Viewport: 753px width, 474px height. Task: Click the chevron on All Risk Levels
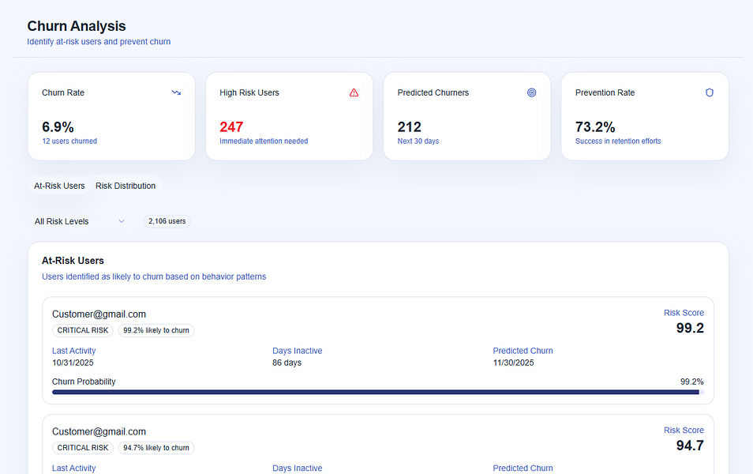tap(122, 221)
